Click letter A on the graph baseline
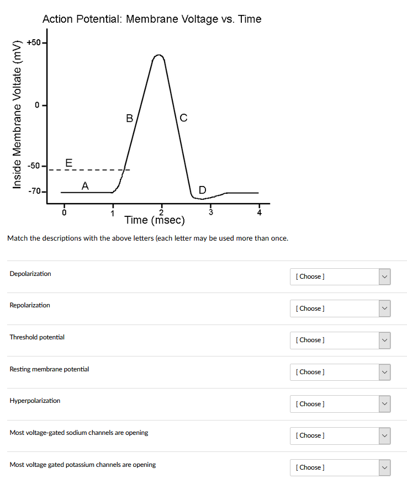Image resolution: width=407 pixels, height=484 pixels. [85, 186]
